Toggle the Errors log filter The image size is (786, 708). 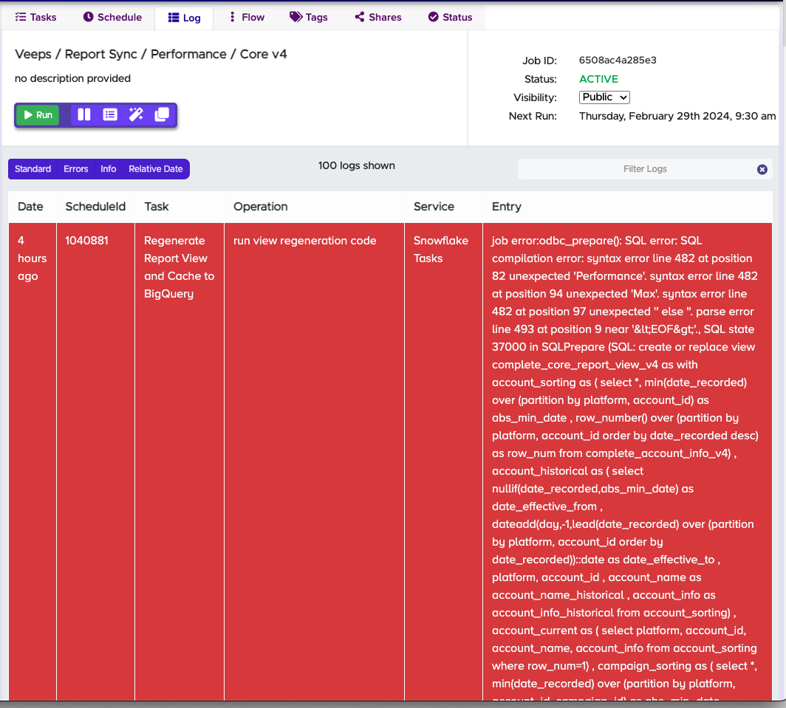click(75, 169)
